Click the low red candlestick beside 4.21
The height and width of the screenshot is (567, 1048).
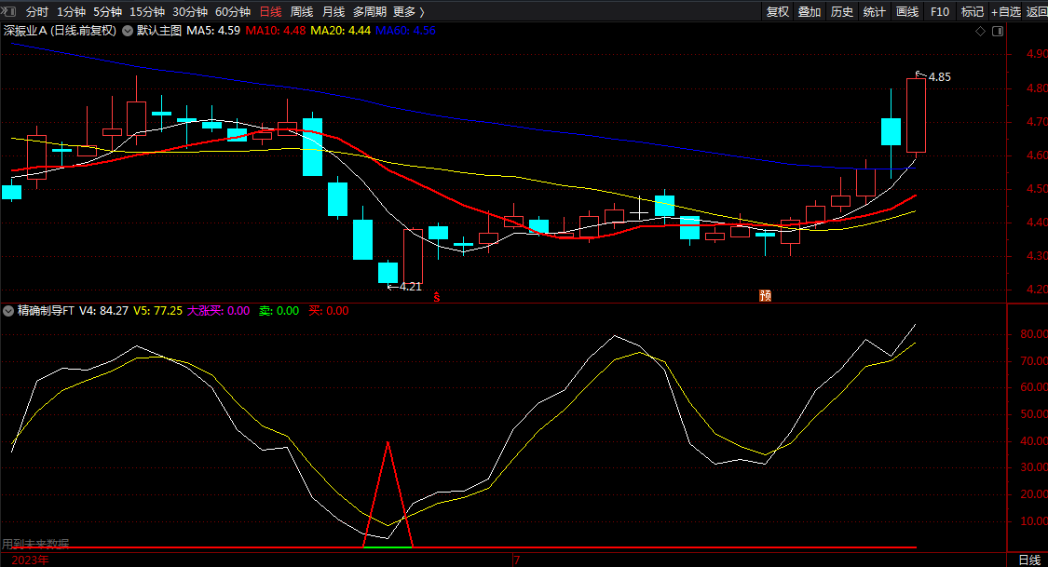point(413,256)
